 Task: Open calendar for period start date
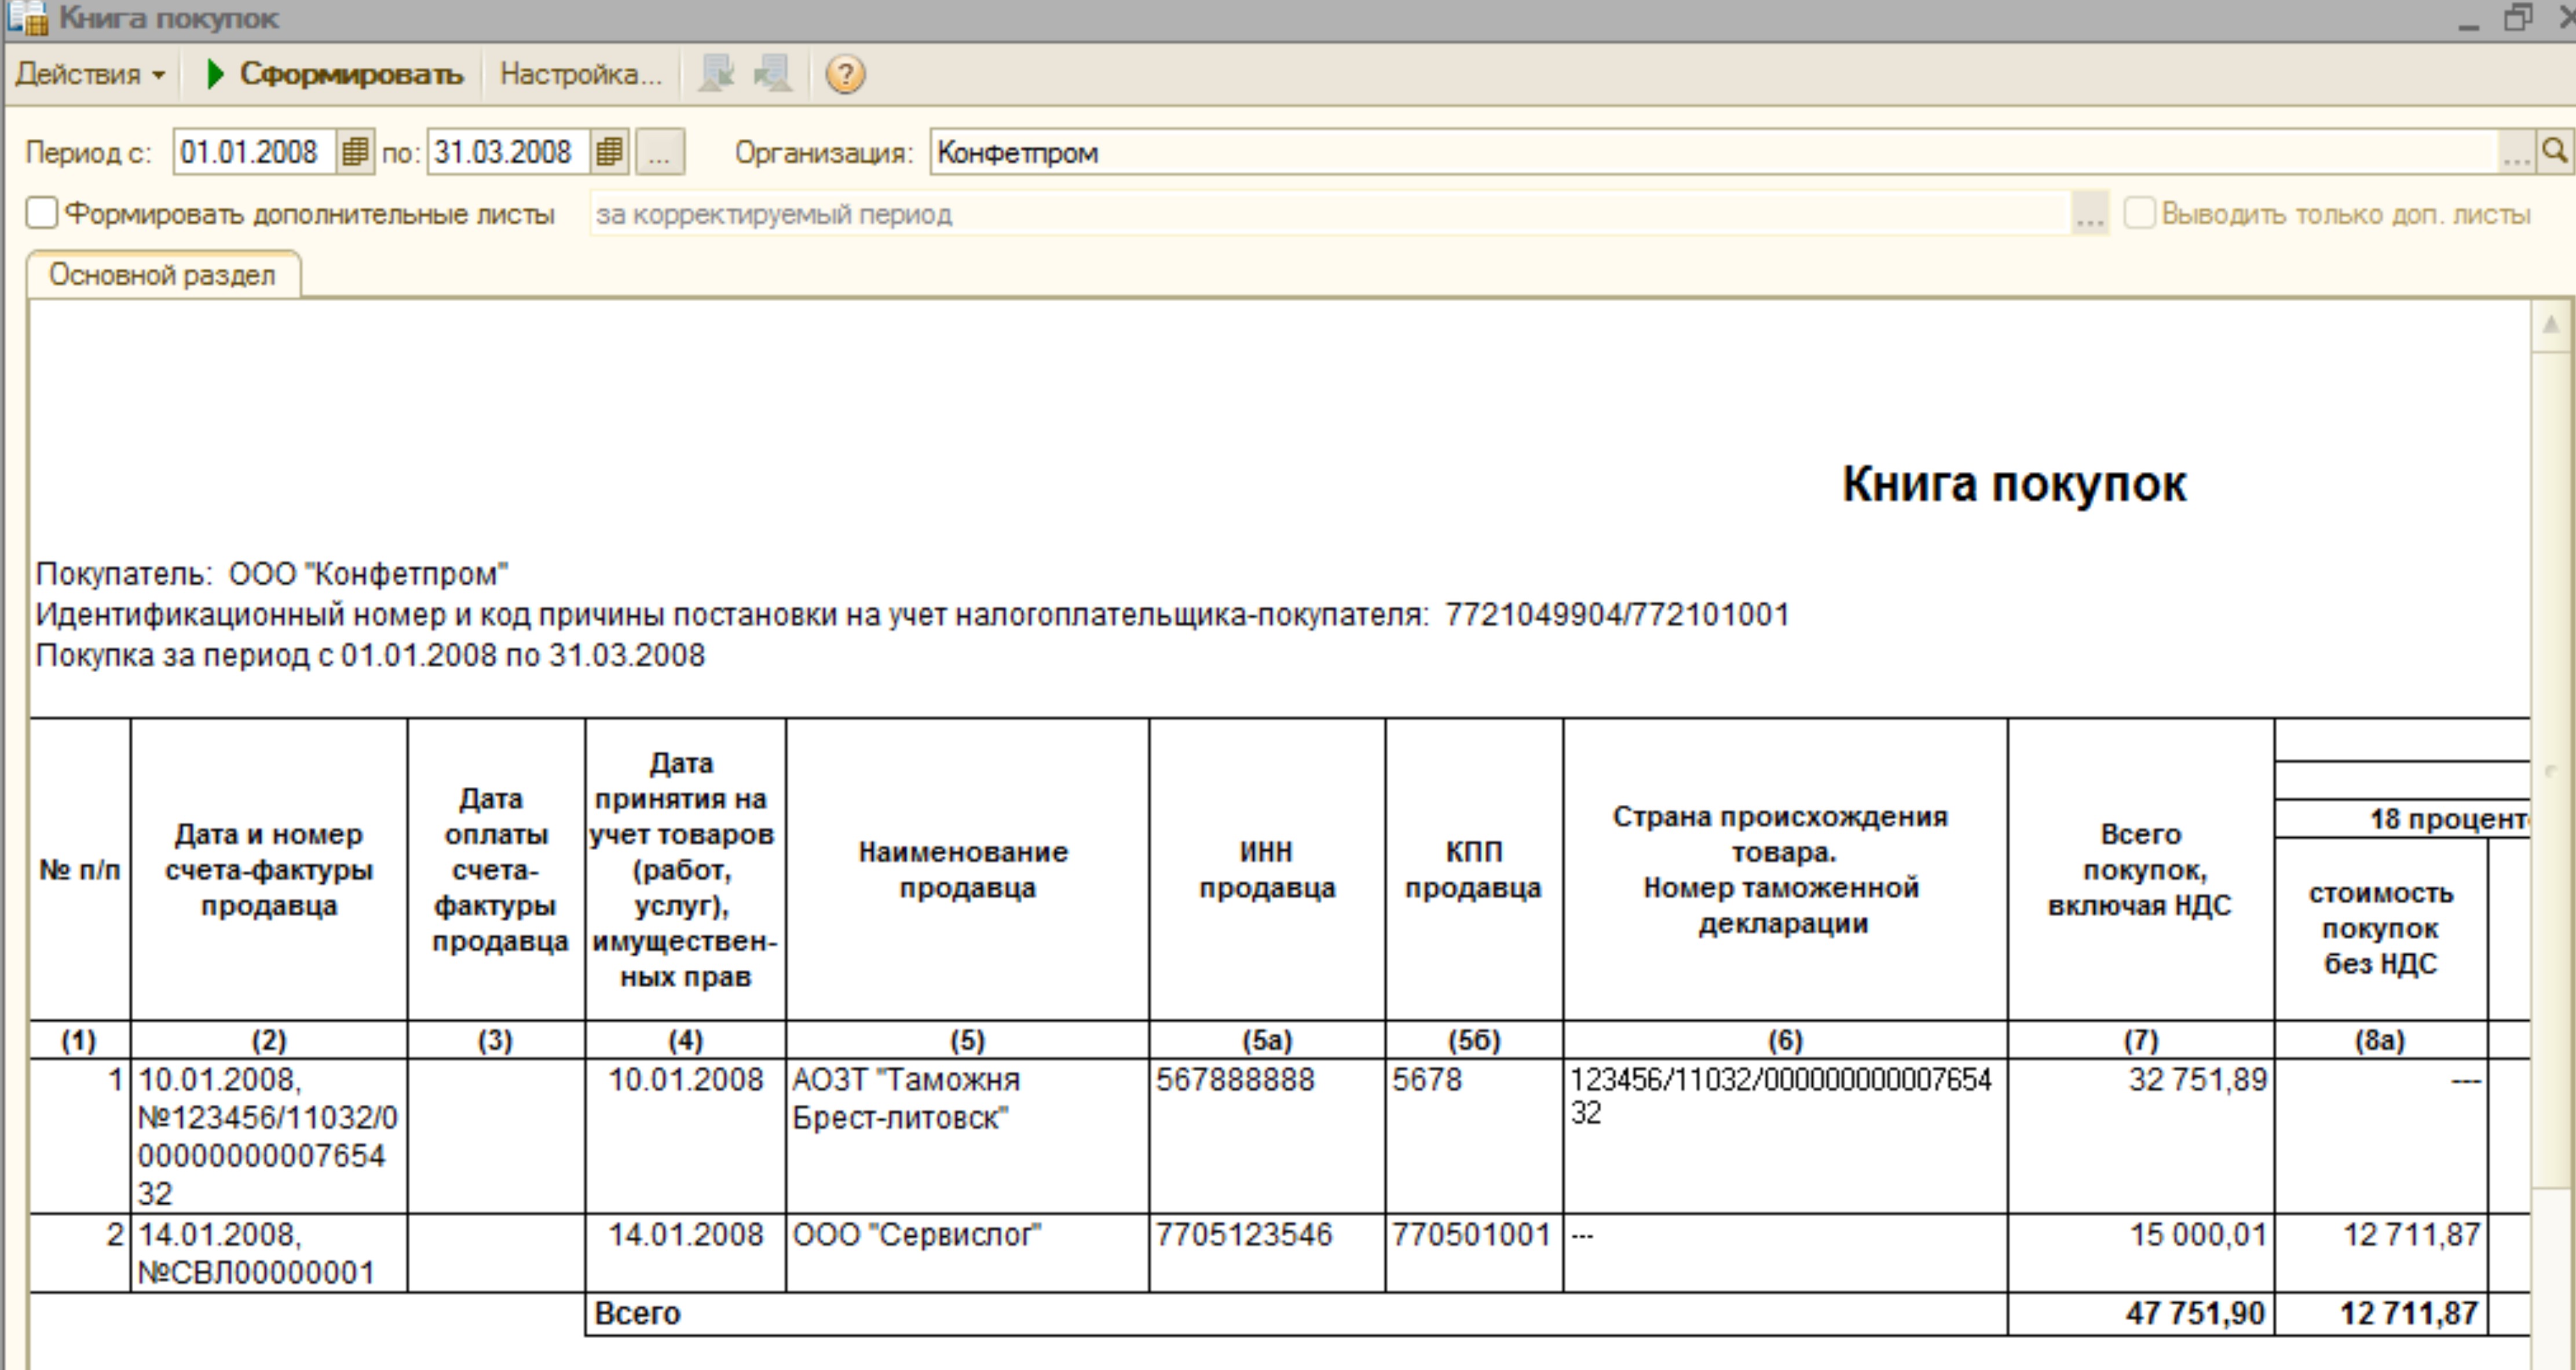[x=355, y=153]
